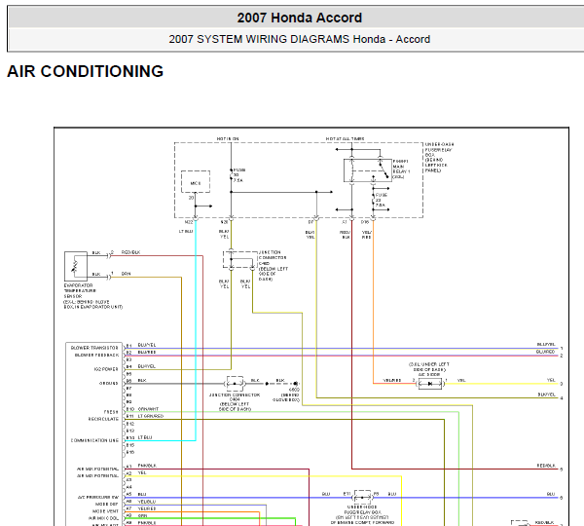Click the 'AIR MIX COOL' pin label
The width and height of the screenshot is (584, 526).
103,518
